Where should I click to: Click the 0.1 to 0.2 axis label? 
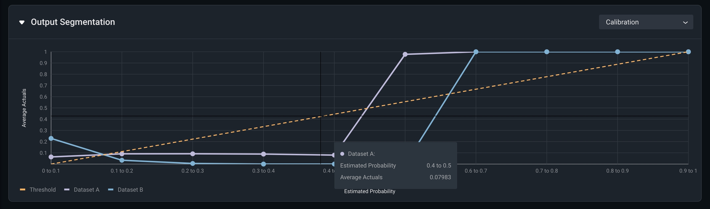click(122, 171)
